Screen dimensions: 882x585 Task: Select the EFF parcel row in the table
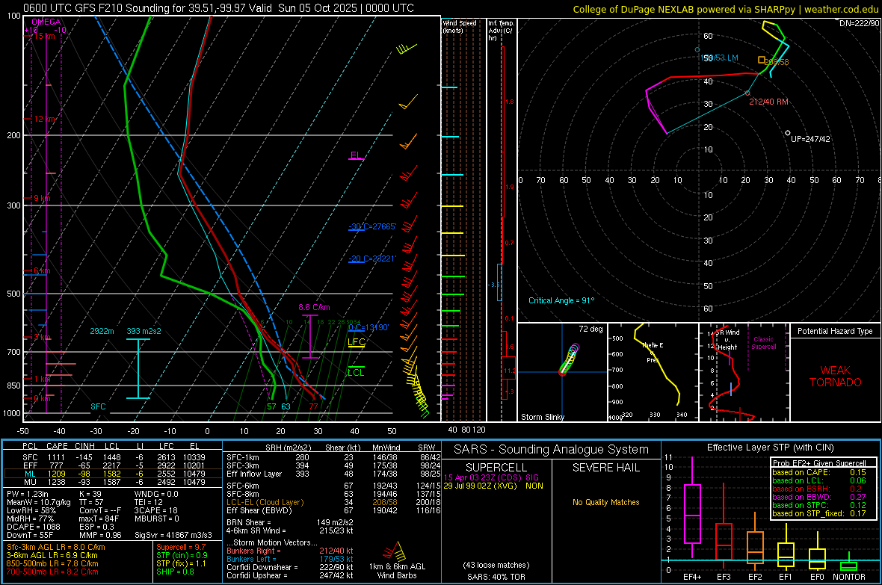pos(113,465)
